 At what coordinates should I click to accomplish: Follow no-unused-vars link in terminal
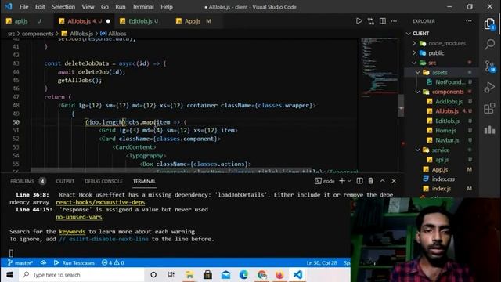[79, 217]
